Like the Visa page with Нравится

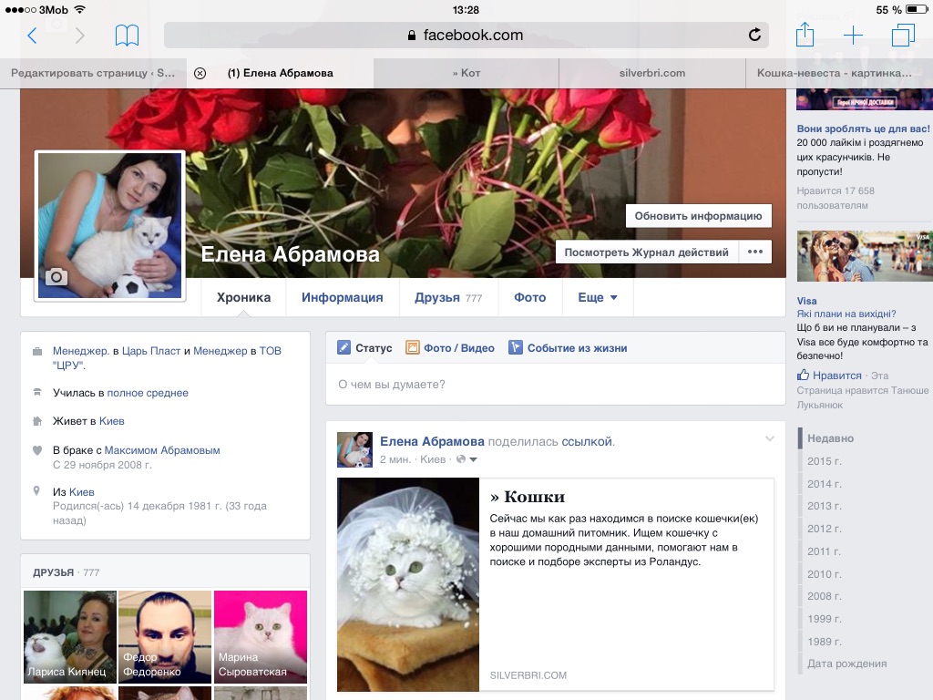pos(829,376)
